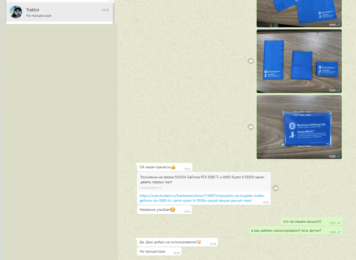The height and width of the screenshot is (260, 356).
Task: Click grinning emoji in 'Название улыбает' message
Action: [x=173, y=209]
